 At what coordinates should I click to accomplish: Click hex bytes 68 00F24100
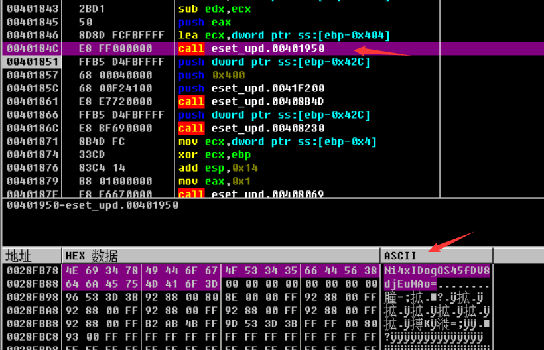coord(115,88)
